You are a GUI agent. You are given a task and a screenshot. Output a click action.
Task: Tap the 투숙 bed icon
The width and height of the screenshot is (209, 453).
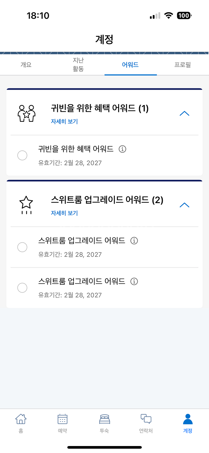click(104, 419)
